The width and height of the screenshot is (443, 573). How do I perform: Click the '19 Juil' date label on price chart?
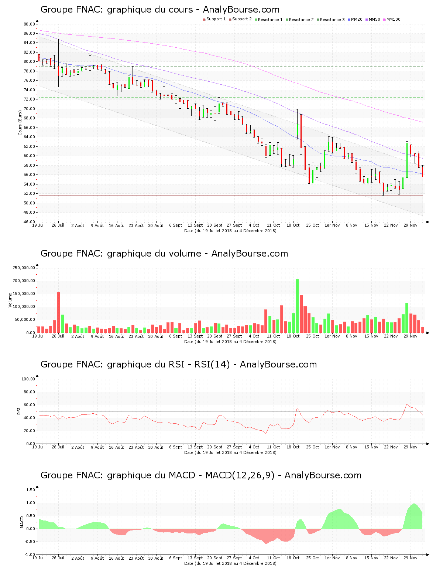pyautogui.click(x=38, y=225)
